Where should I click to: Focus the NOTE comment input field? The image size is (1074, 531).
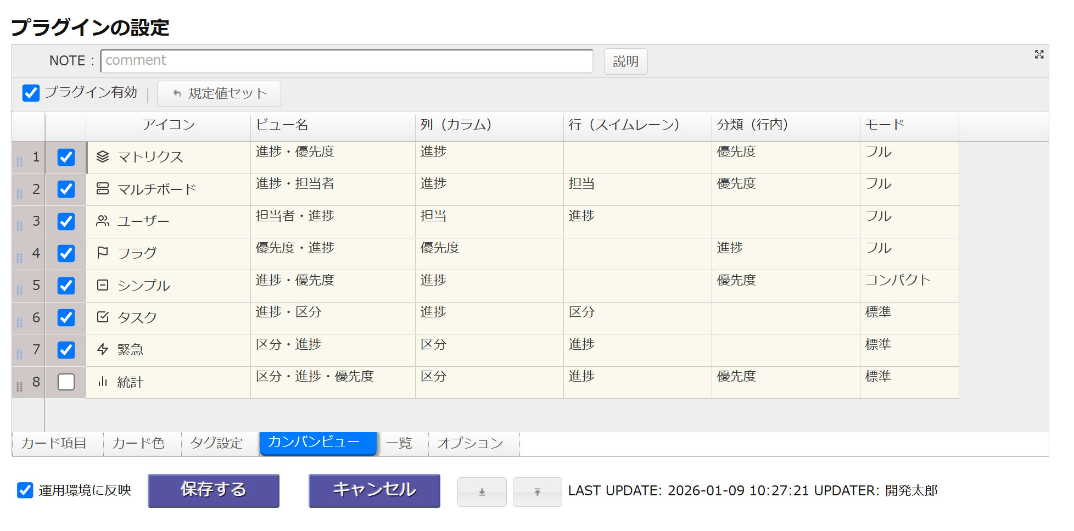(346, 60)
